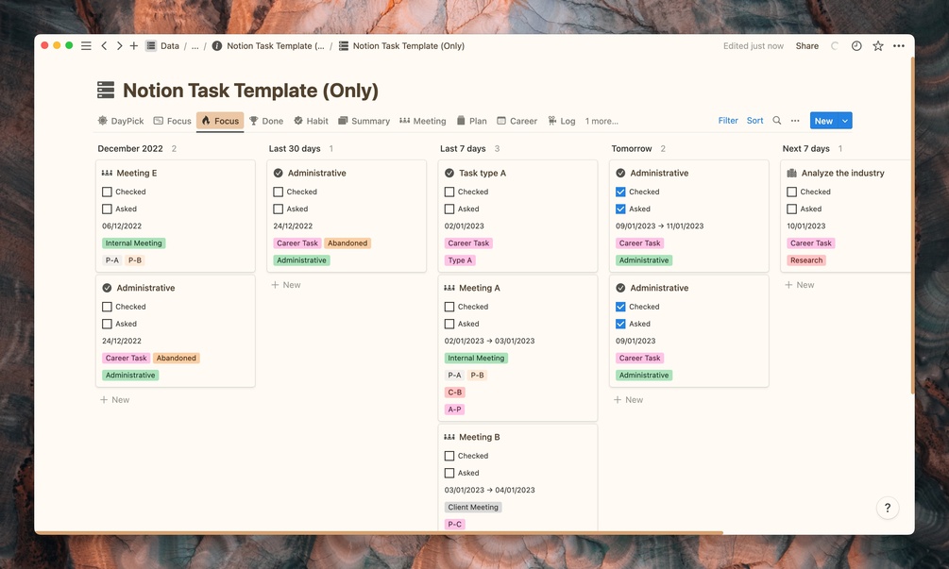The image size is (949, 569).
Task: Click the database icon beside the page title
Action: point(106,90)
